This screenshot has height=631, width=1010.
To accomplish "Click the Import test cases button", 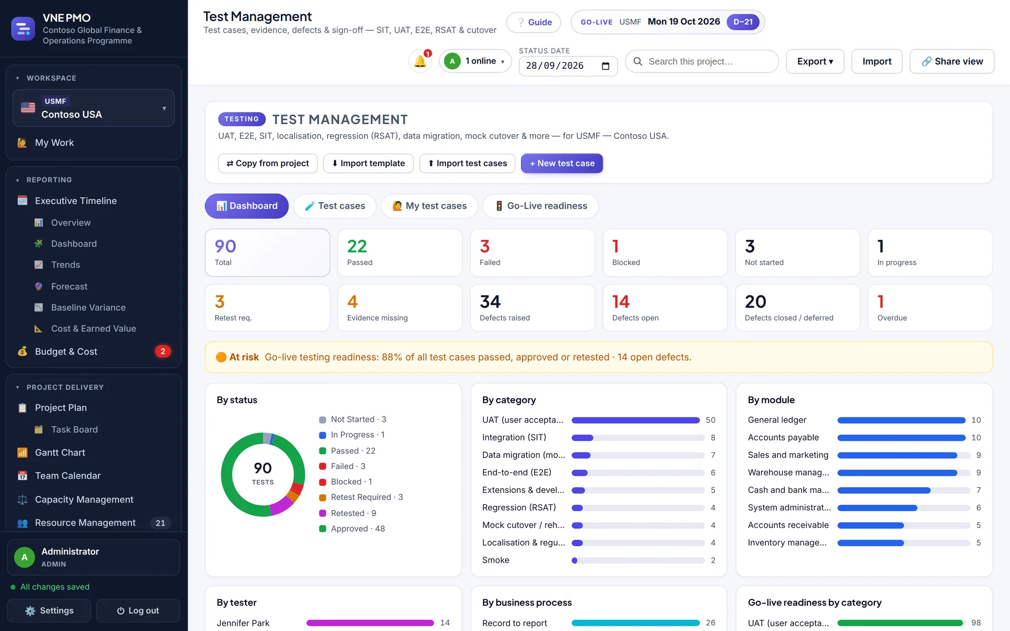I will (x=467, y=163).
